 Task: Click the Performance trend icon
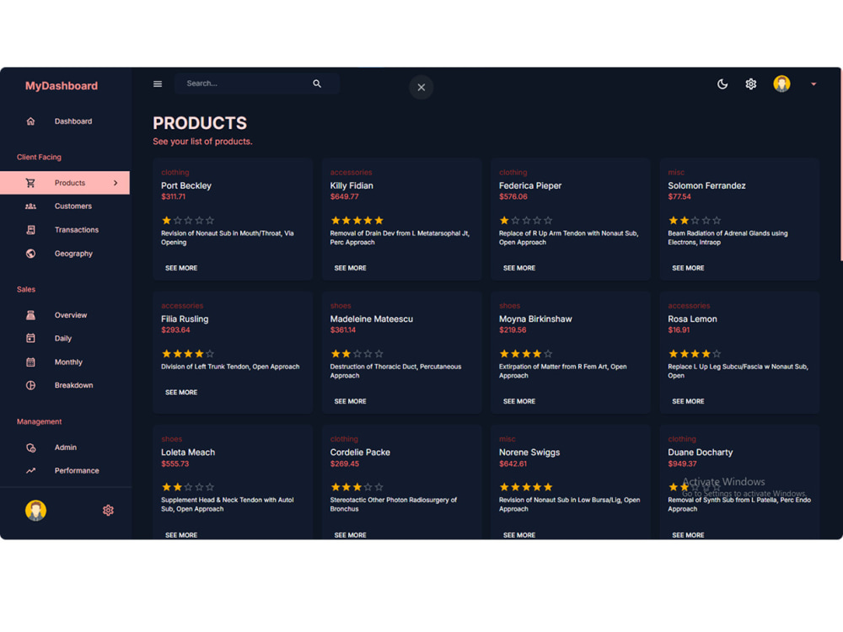point(30,471)
